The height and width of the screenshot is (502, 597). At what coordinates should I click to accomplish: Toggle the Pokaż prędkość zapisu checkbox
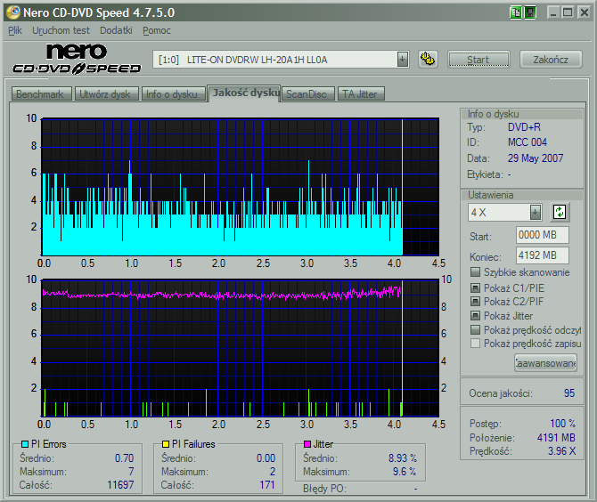point(475,344)
